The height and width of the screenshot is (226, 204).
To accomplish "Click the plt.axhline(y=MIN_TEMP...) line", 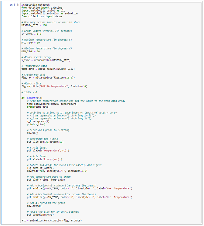I will 80,197.
